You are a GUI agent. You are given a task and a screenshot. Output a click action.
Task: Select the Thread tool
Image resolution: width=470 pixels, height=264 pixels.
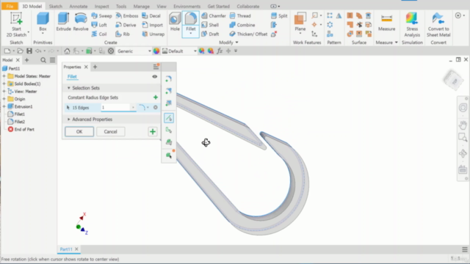[240, 16]
